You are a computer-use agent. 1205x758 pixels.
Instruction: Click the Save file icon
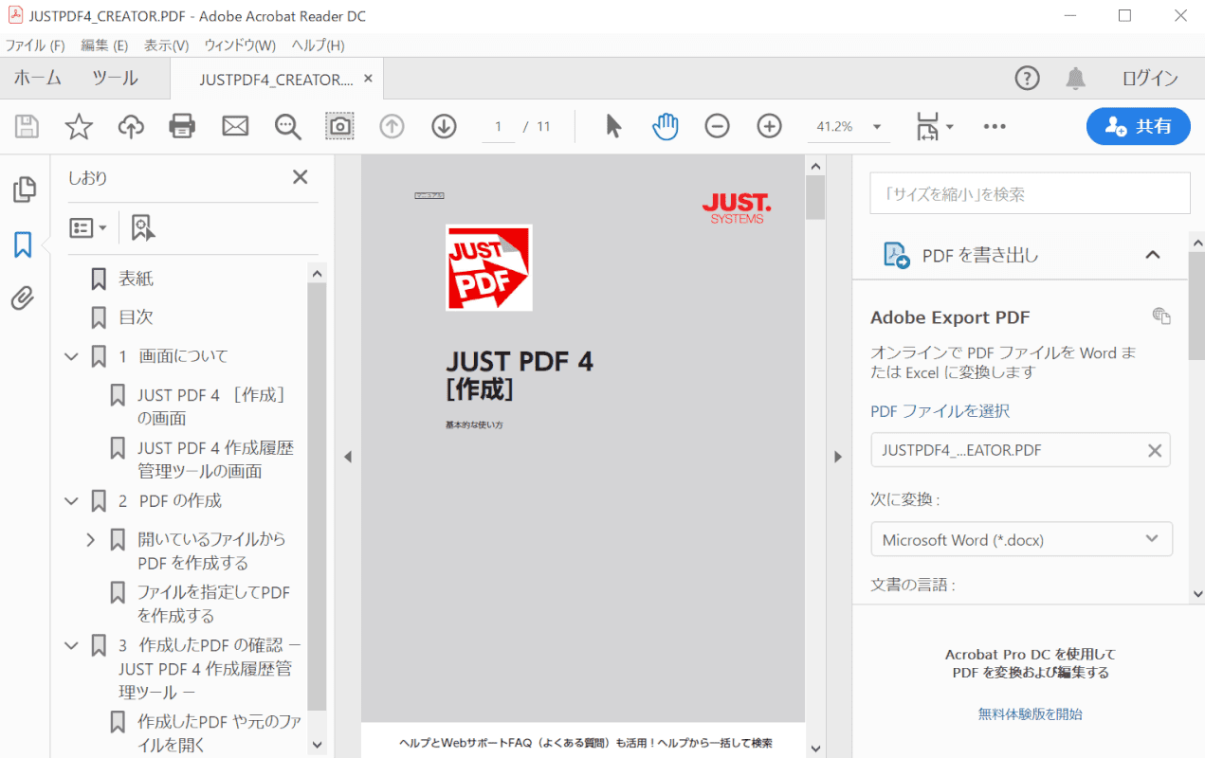pos(27,126)
